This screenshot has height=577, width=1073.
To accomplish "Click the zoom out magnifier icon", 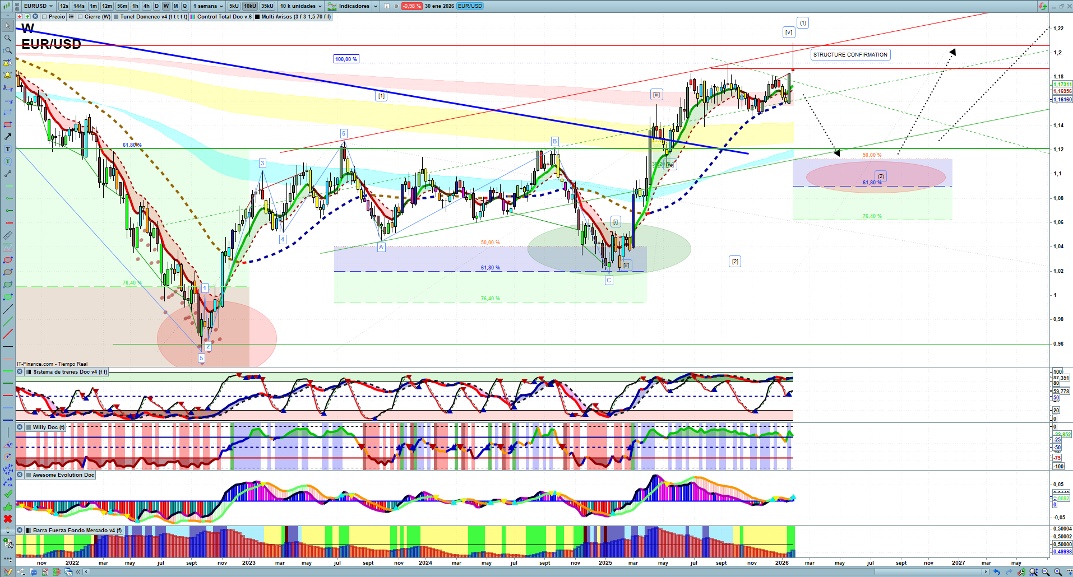I will [x=1046, y=572].
